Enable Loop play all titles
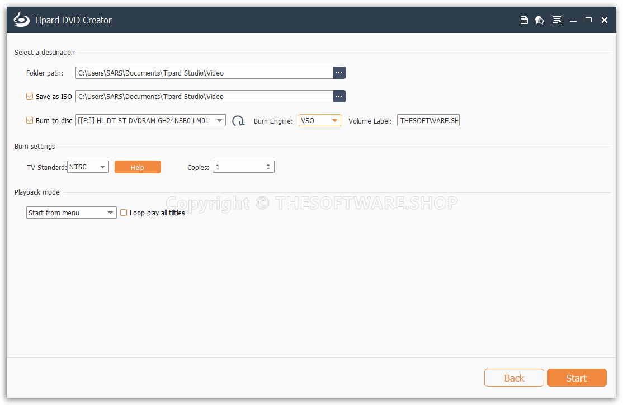The image size is (623, 405). (x=124, y=213)
